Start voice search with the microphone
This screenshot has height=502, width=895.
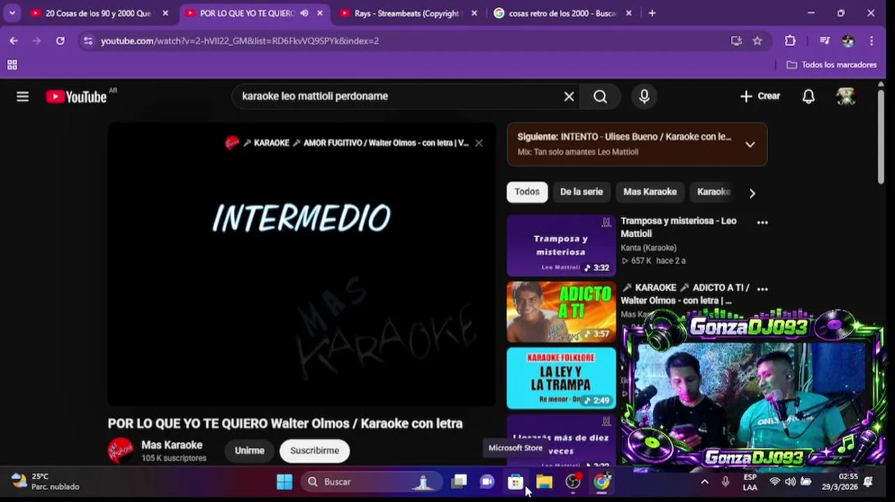[x=644, y=96]
